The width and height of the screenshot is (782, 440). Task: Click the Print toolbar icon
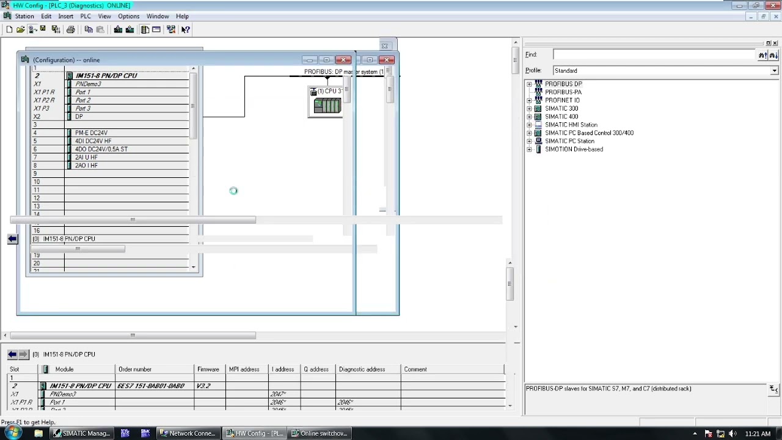click(x=71, y=29)
